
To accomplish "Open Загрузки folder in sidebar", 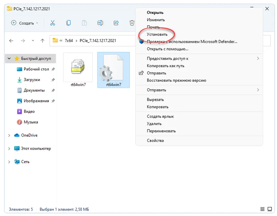I will coord(32,80).
